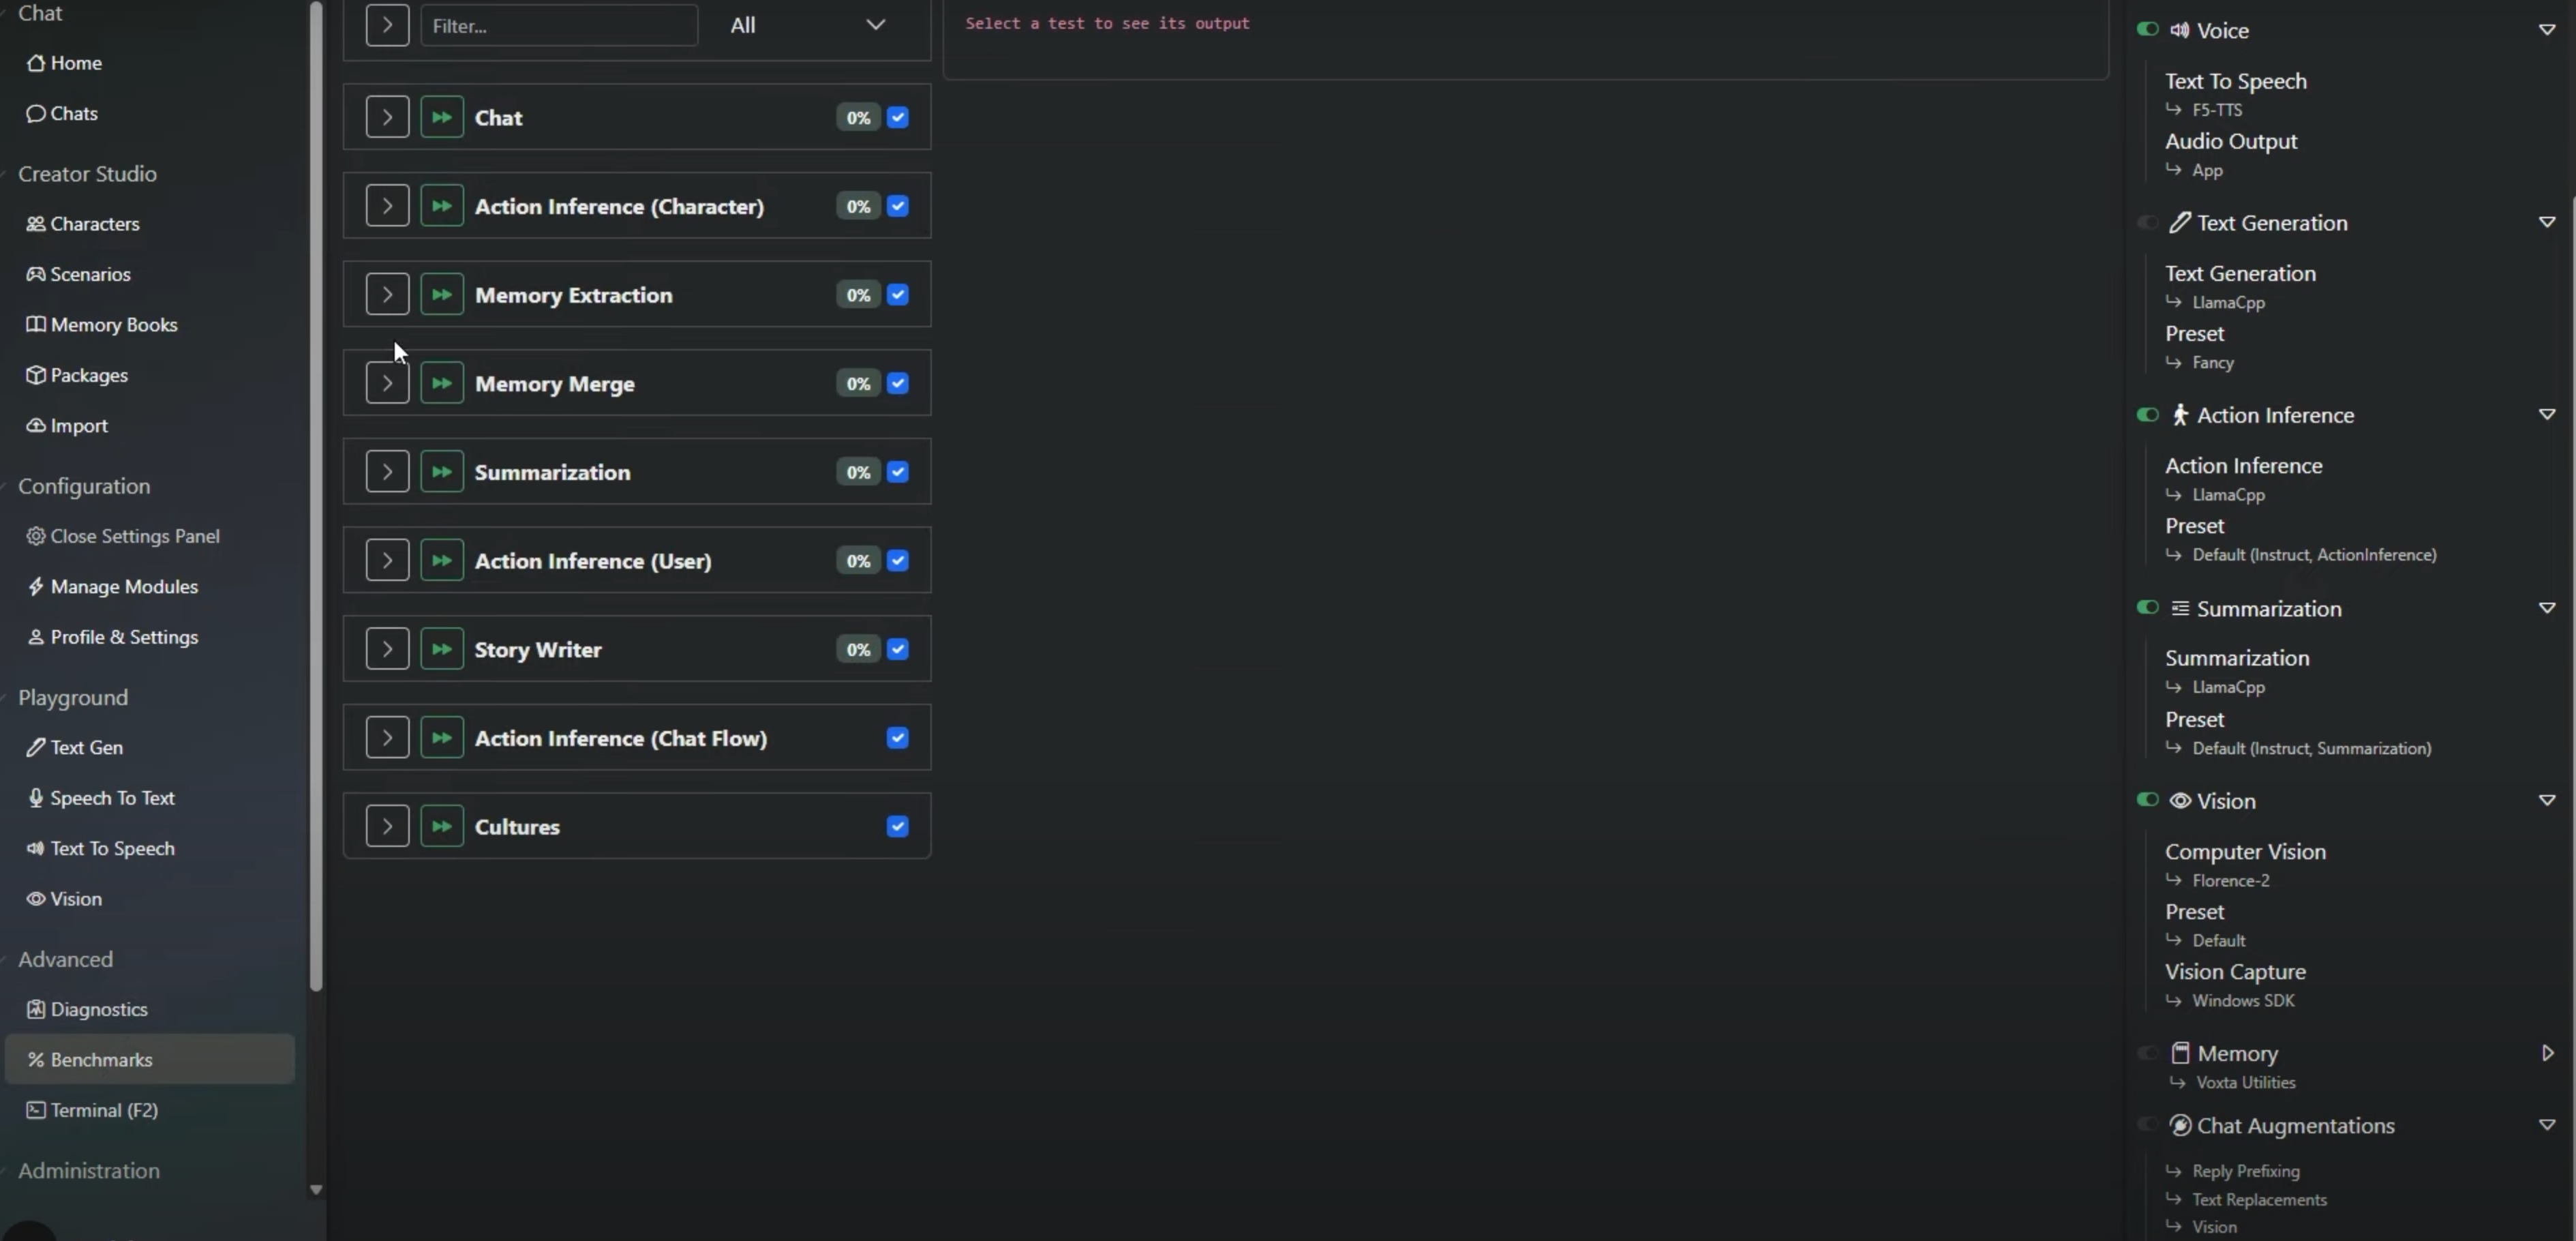Open Terminal (F2) from sidebar
This screenshot has width=2576, height=1241.
(x=103, y=1110)
